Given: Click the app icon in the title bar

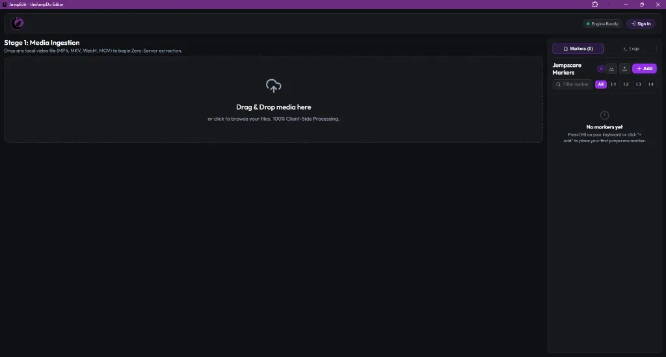Looking at the screenshot, I should click(5, 5).
